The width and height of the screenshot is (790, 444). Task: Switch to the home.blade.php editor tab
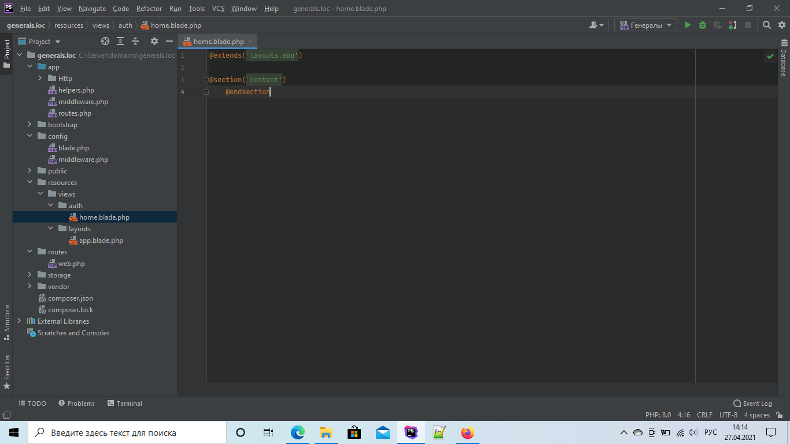(x=218, y=42)
